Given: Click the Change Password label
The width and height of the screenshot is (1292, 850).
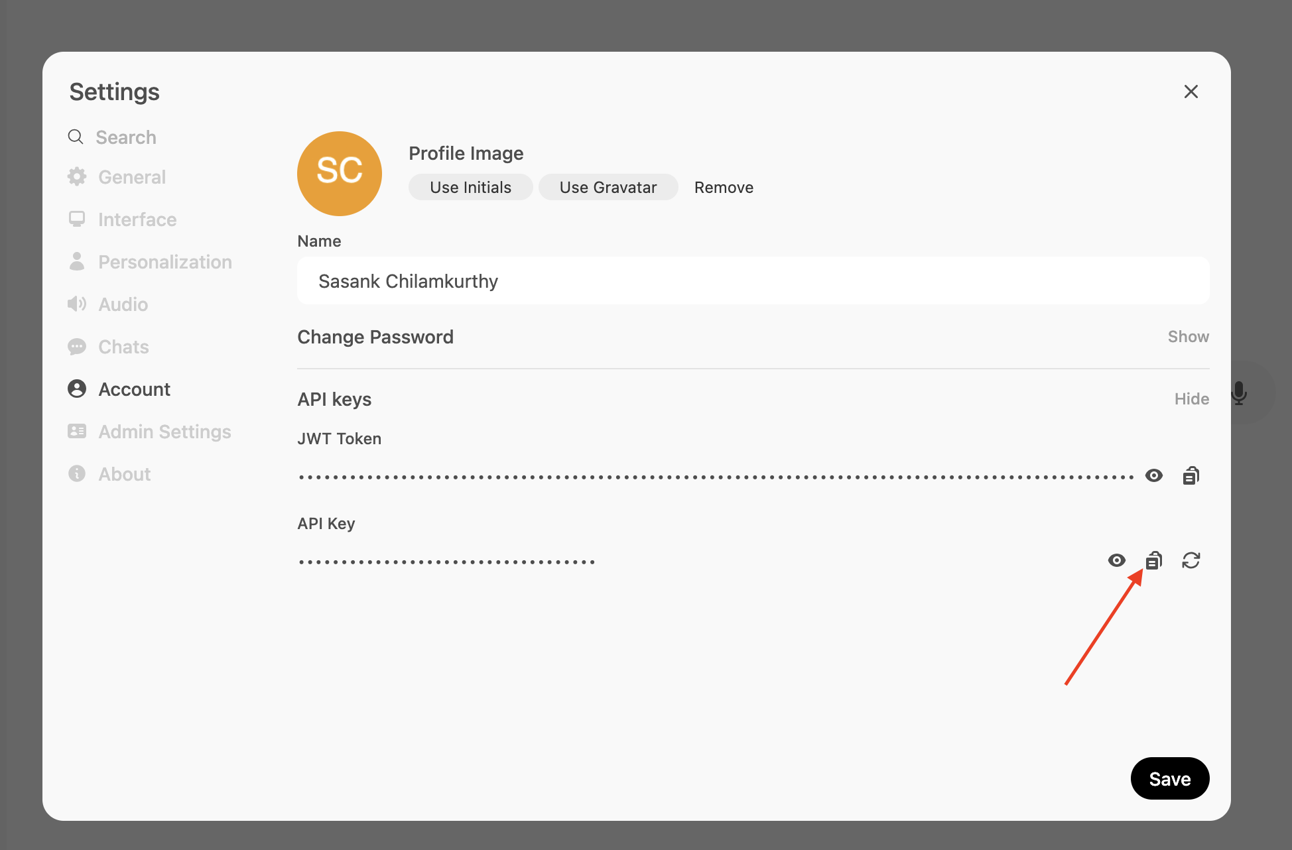Looking at the screenshot, I should click(375, 337).
